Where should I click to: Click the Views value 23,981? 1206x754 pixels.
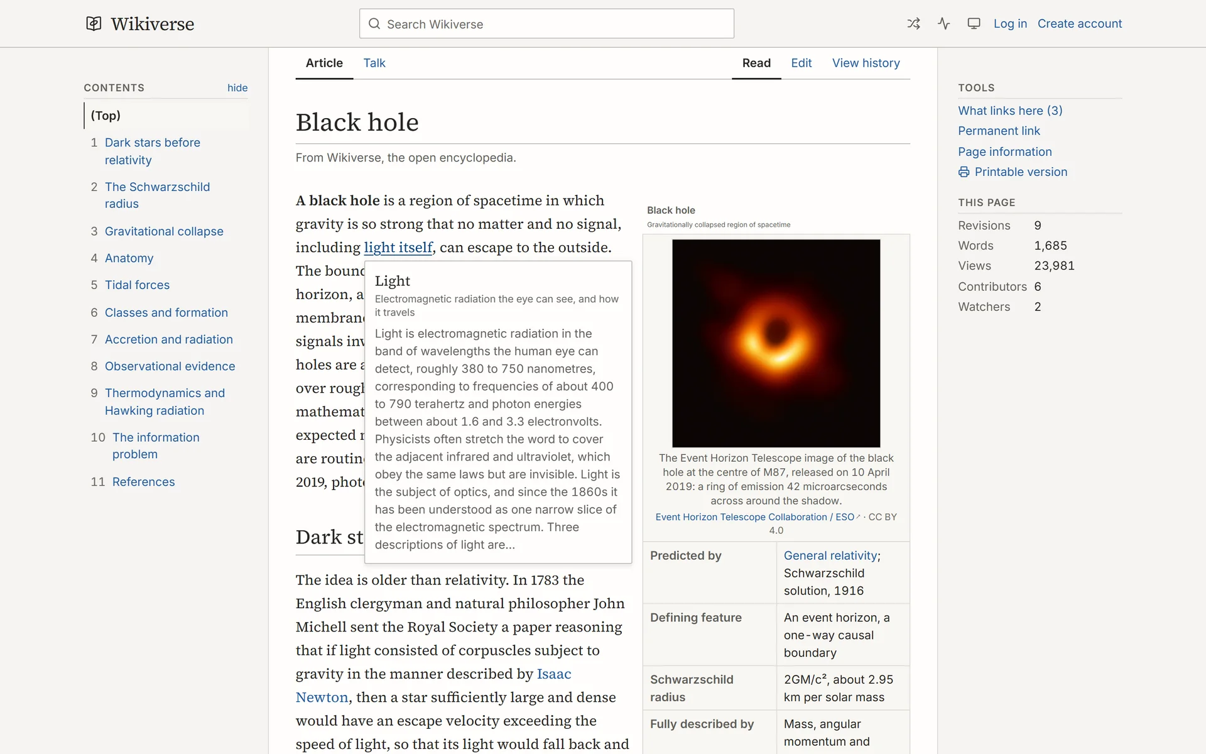point(1054,266)
